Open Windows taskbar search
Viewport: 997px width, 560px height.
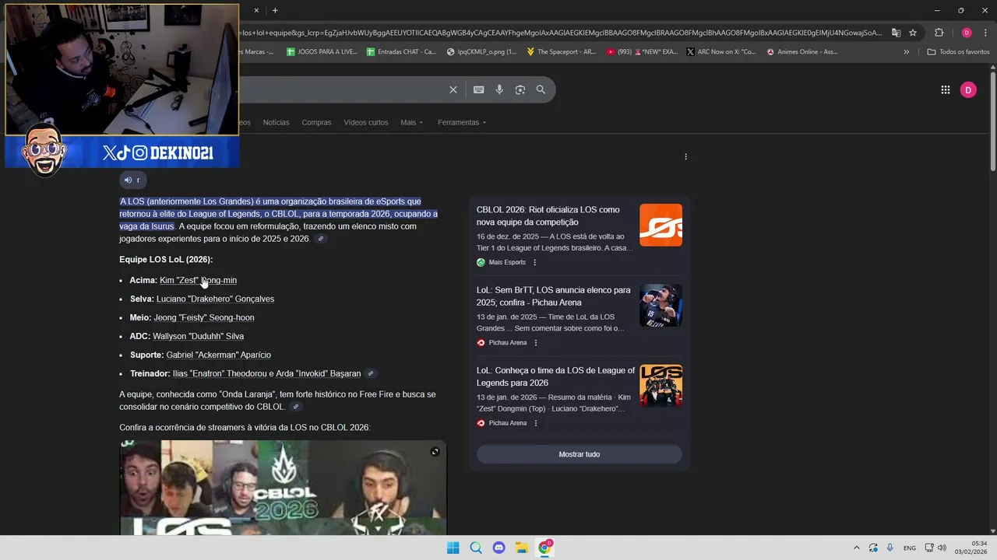tap(476, 548)
